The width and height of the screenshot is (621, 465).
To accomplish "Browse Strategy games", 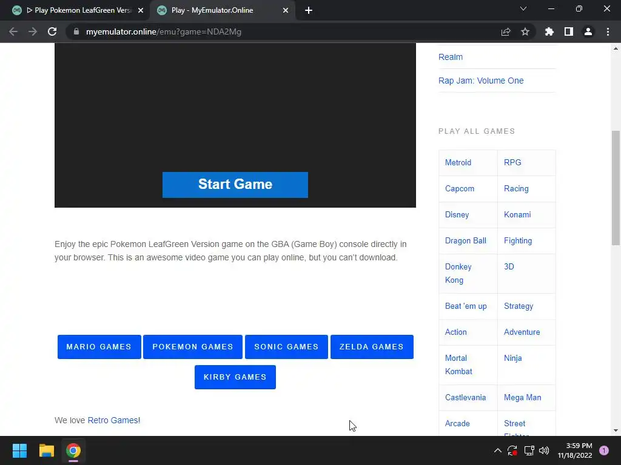I will pos(519,306).
